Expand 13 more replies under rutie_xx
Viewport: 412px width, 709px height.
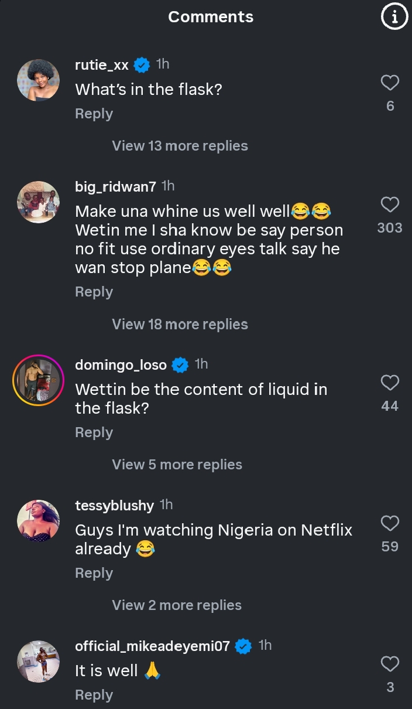pos(180,146)
